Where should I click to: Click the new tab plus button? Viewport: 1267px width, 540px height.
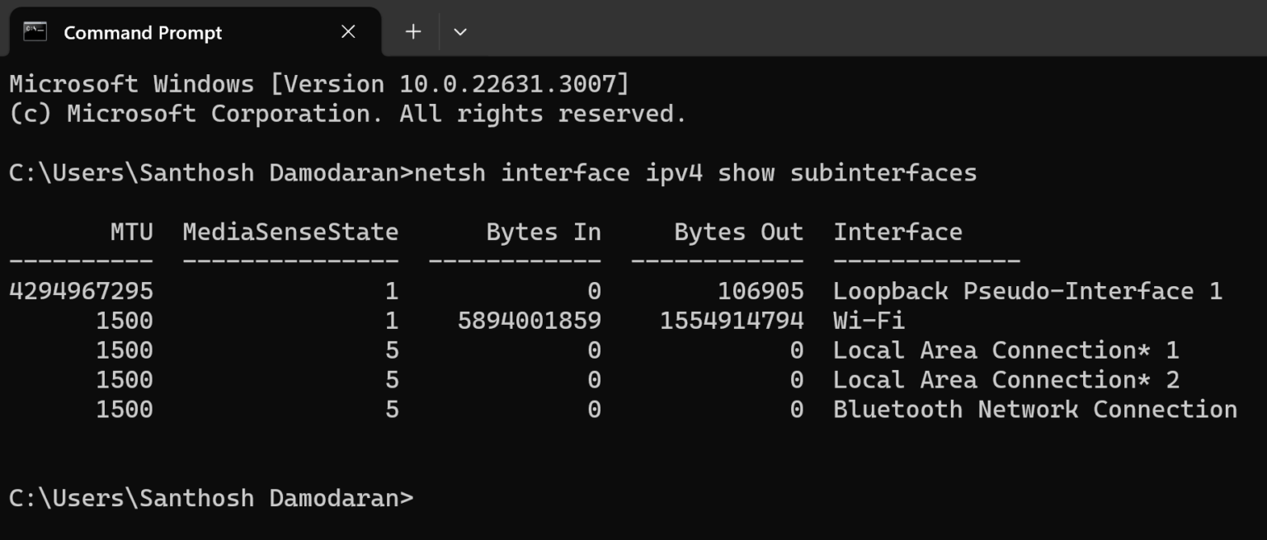412,31
